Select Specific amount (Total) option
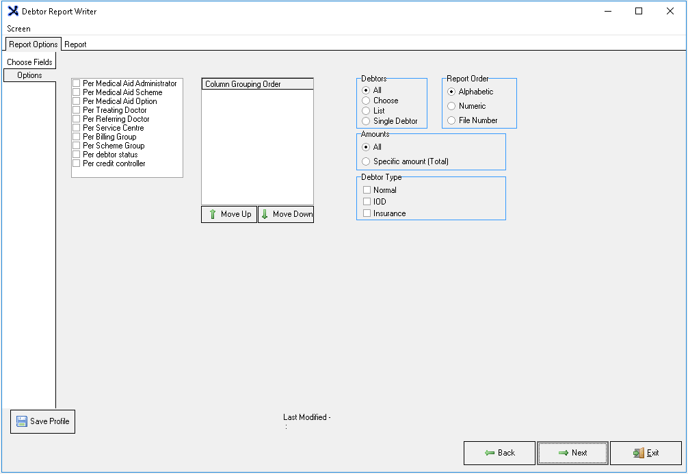 (366, 162)
